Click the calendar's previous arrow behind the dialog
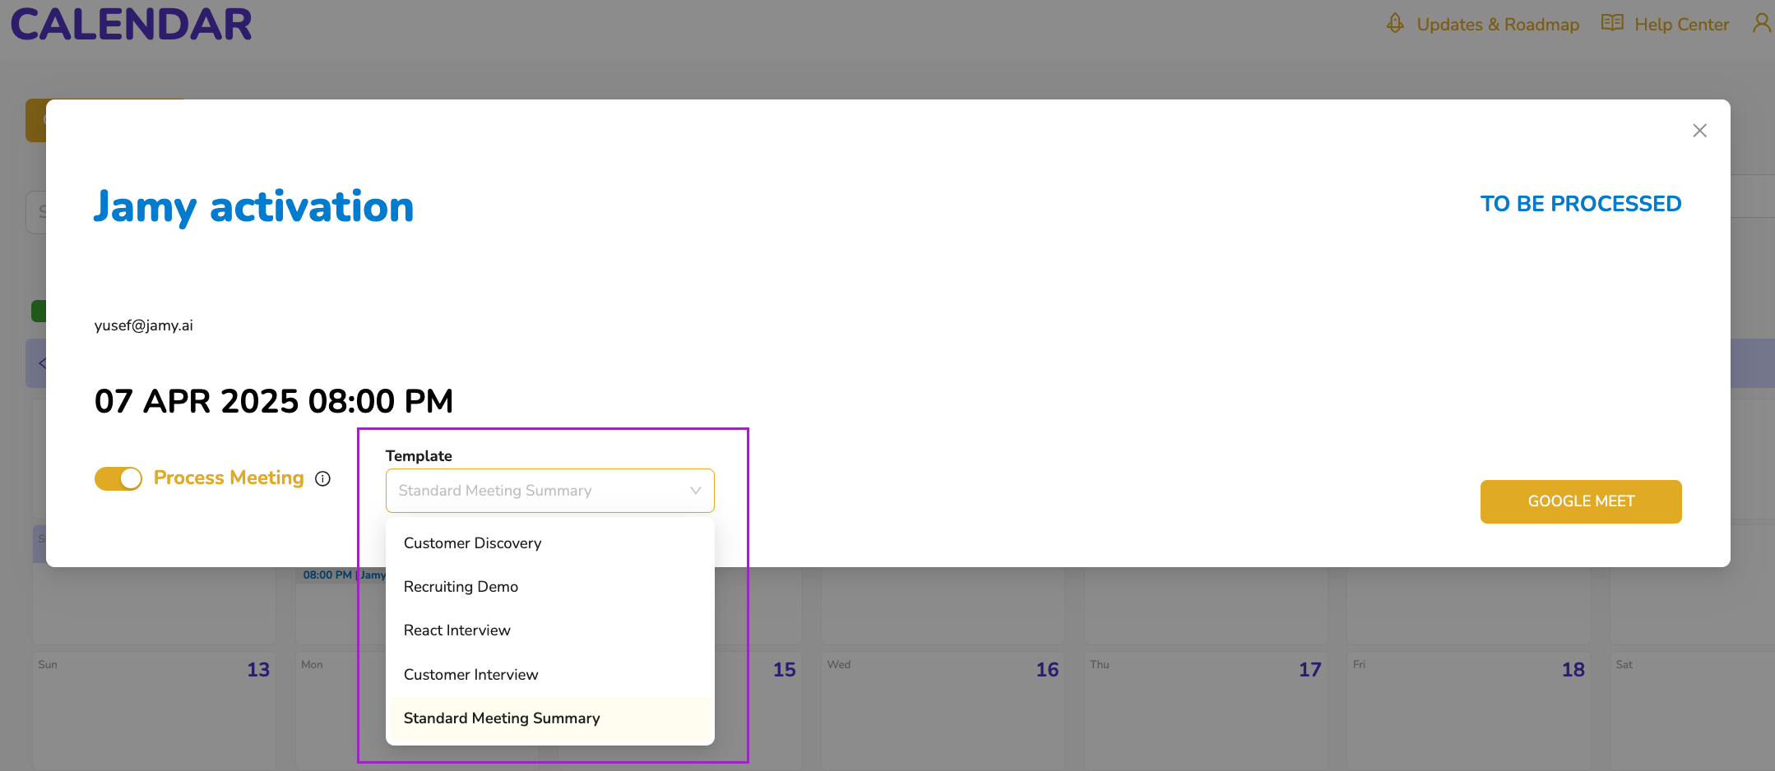This screenshot has width=1775, height=771. (x=41, y=363)
